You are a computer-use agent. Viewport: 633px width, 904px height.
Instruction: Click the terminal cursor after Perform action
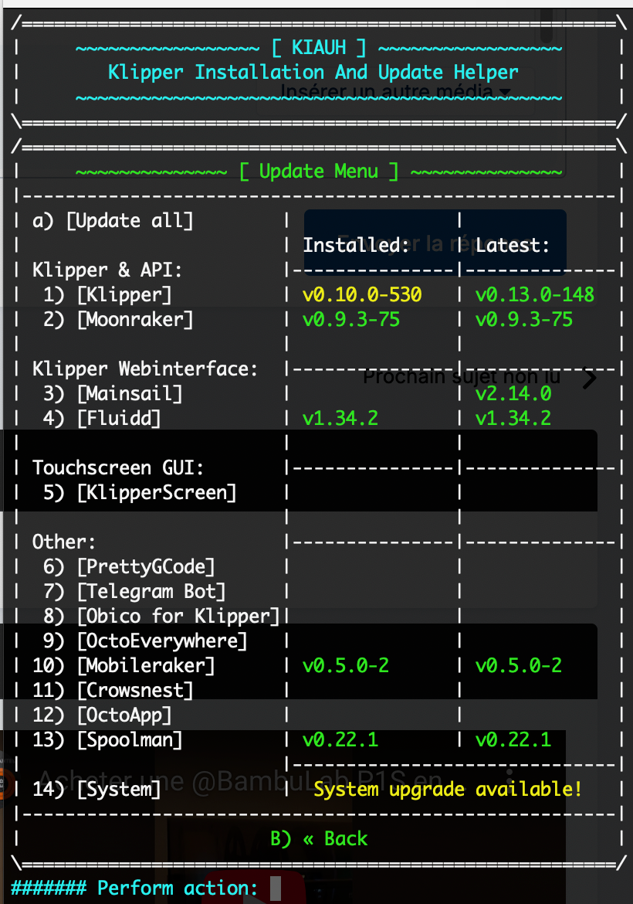(x=276, y=889)
